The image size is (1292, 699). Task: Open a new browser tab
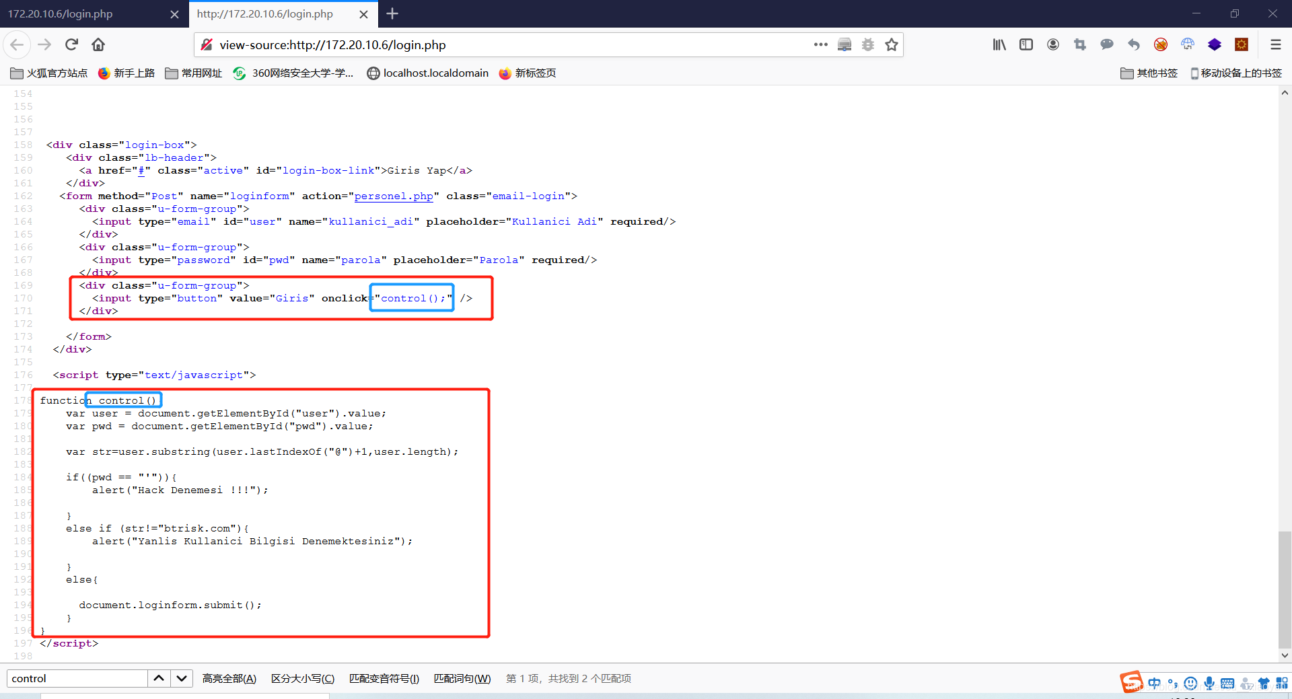tap(392, 13)
